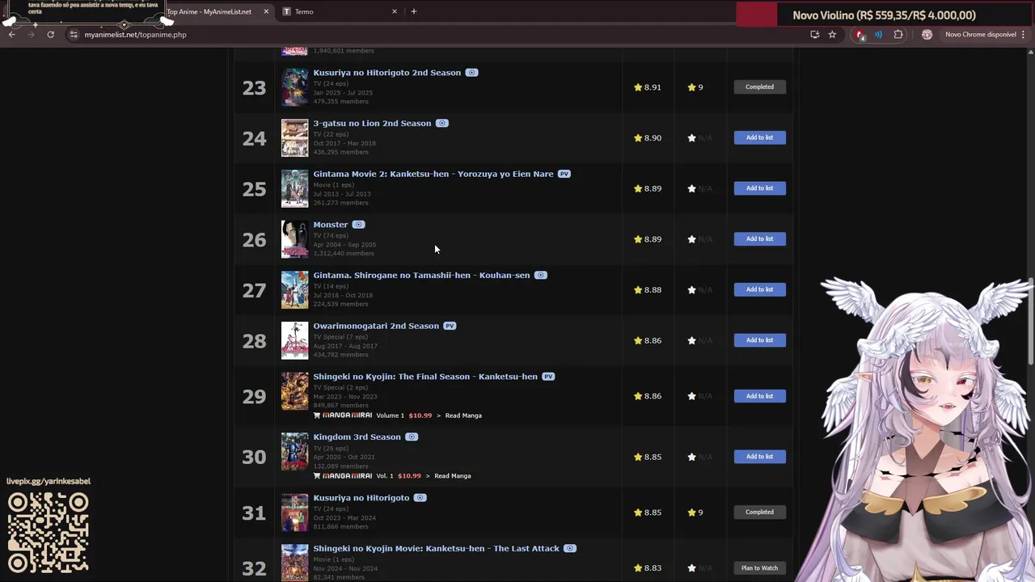The image size is (1035, 582).
Task: Open Owarimonogatari 2nd Season poster thumbnail
Action: (x=294, y=340)
